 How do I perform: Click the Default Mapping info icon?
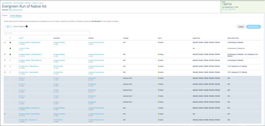[x=27, y=26]
